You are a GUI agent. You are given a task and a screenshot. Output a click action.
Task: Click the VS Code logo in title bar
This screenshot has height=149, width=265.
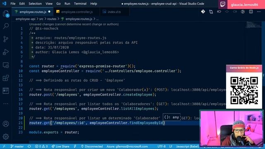pyautogui.click(x=4, y=3)
